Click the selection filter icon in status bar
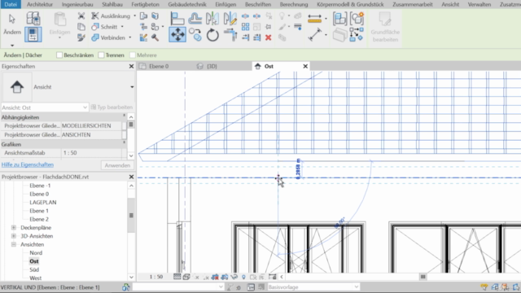Screen dimensions: 521x293 click(x=484, y=287)
